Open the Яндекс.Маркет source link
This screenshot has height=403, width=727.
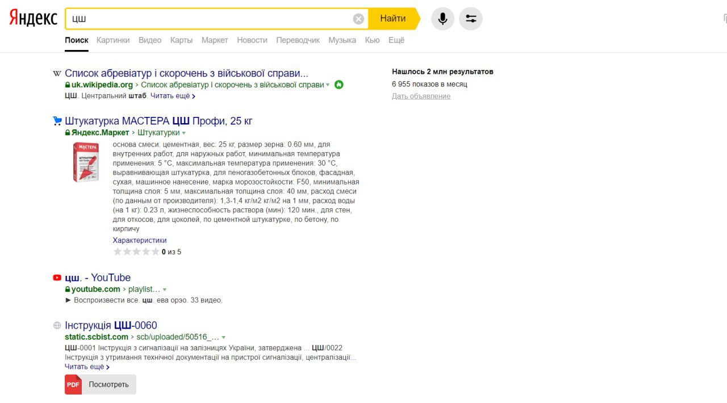[100, 132]
